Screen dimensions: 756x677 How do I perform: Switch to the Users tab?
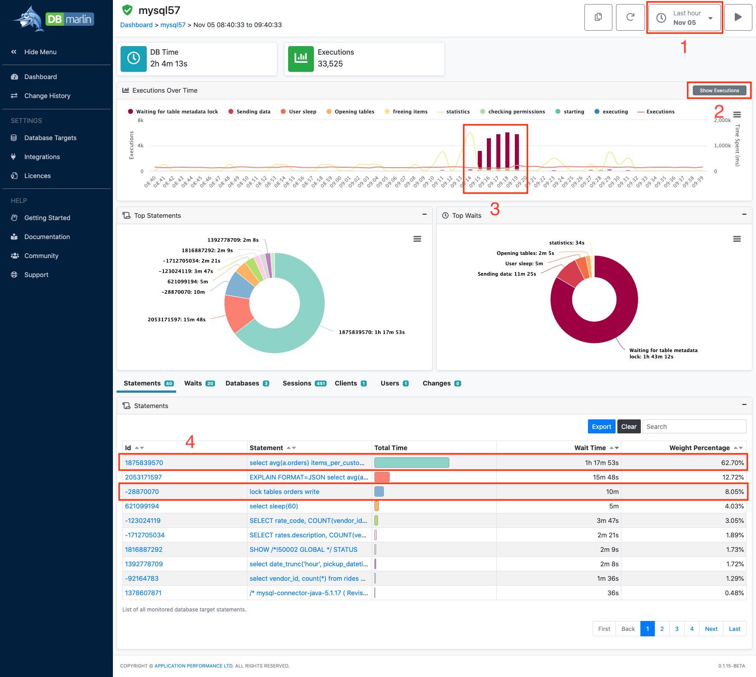[394, 383]
